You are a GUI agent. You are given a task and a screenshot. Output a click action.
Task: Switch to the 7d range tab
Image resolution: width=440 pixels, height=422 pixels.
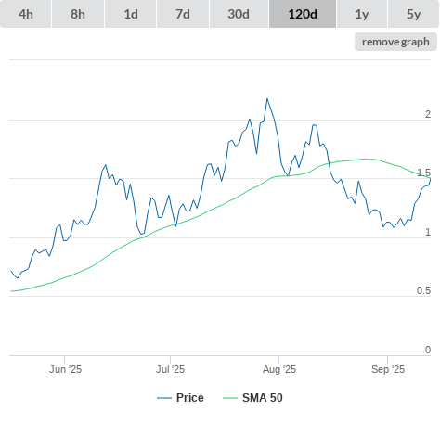(183, 14)
